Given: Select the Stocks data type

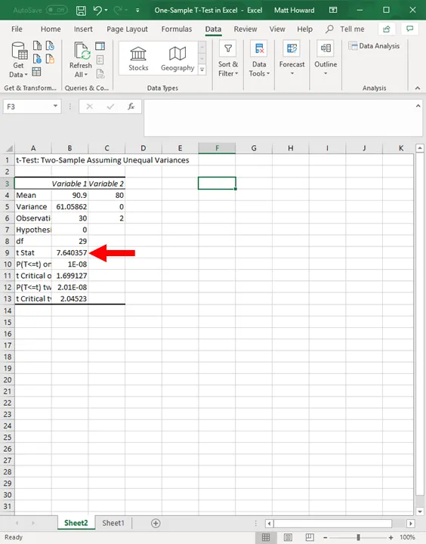Looking at the screenshot, I should tap(138, 58).
